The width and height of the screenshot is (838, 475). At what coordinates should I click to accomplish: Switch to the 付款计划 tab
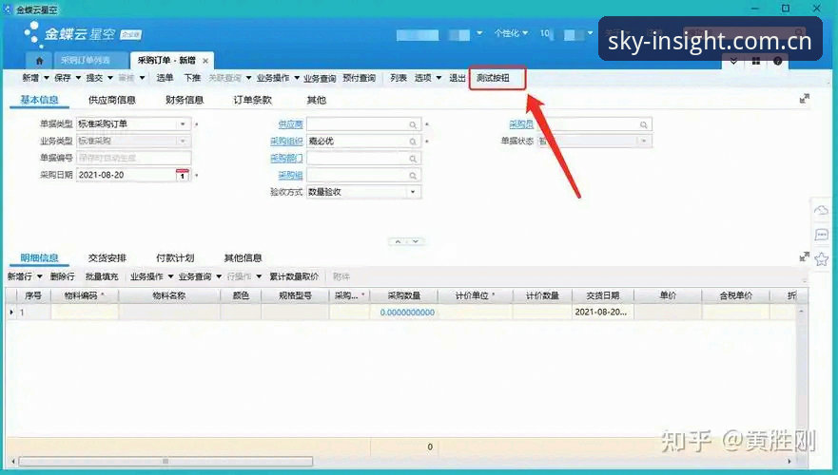tap(175, 257)
